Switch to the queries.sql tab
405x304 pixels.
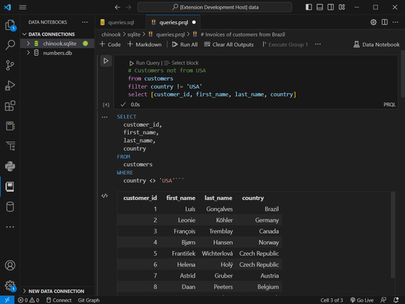[117, 22]
